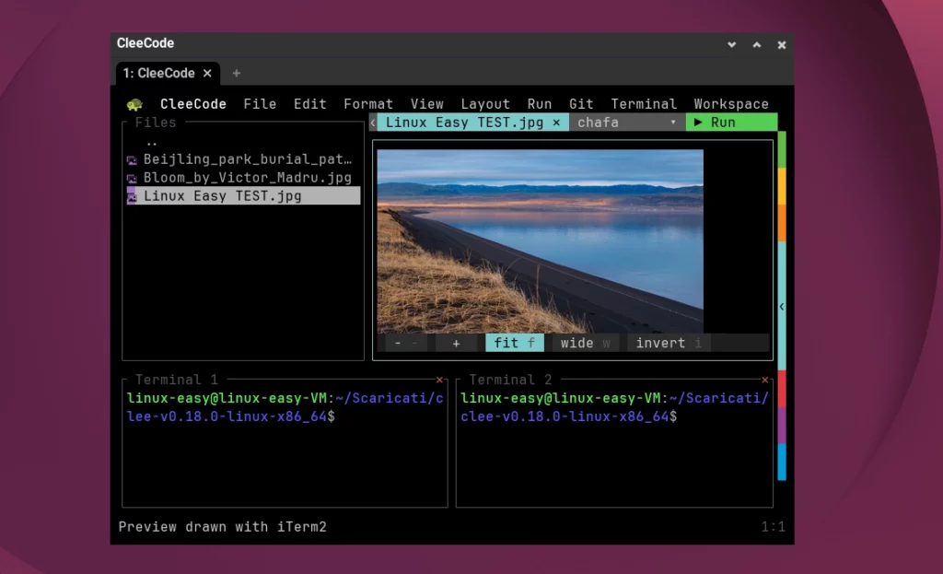The image size is (943, 574).
Task: Open the File menu
Action: (x=260, y=104)
